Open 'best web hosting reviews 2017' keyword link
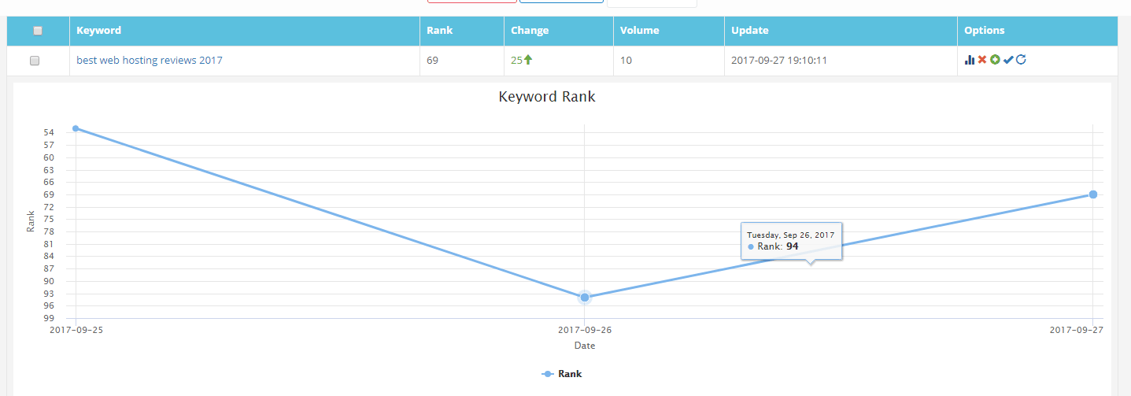Image resolution: width=1131 pixels, height=396 pixels. 150,60
